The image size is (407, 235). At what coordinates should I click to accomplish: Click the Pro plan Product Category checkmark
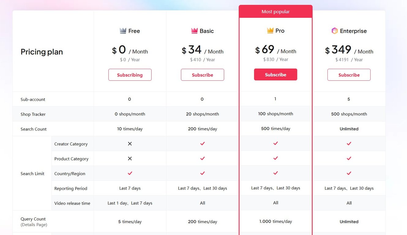tap(275, 158)
